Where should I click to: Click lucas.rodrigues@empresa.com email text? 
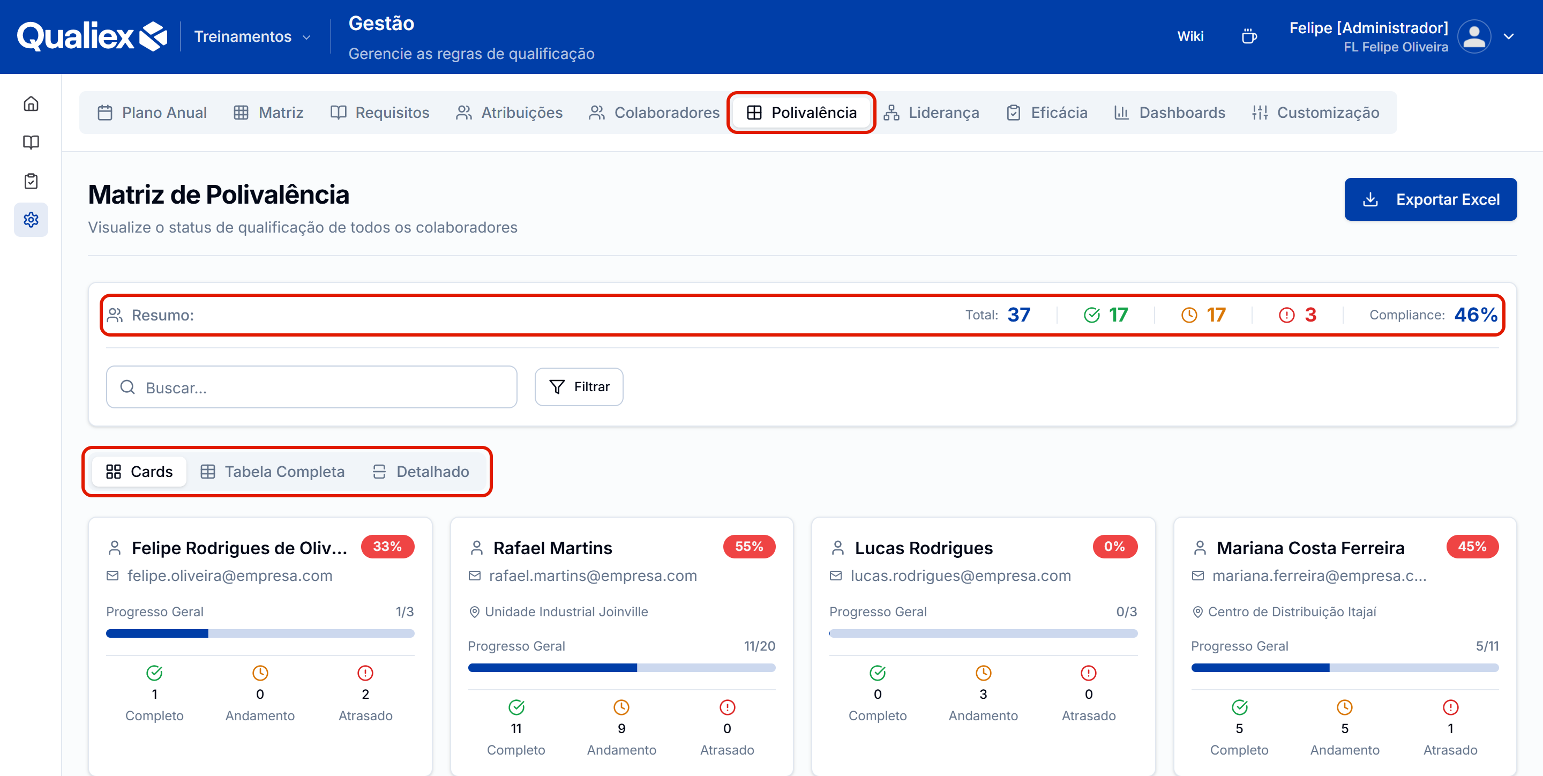coord(961,576)
